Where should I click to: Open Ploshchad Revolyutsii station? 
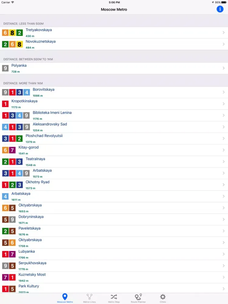(x=114, y=139)
